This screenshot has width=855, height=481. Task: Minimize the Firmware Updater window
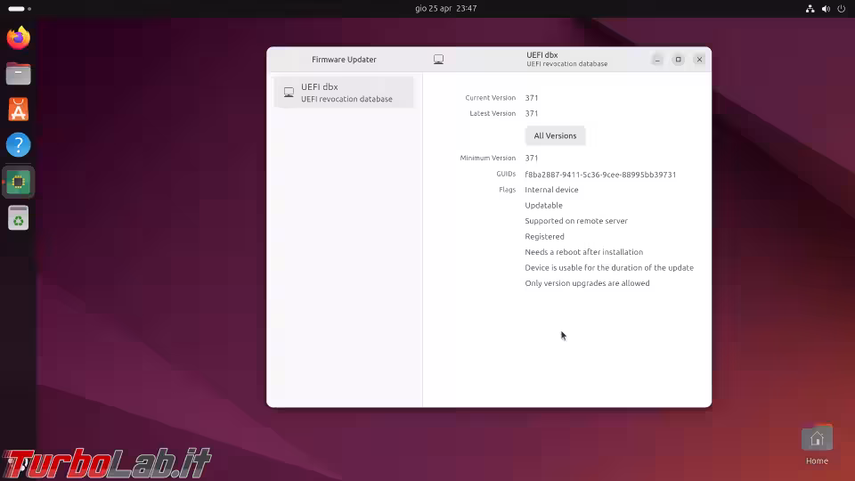click(x=657, y=60)
